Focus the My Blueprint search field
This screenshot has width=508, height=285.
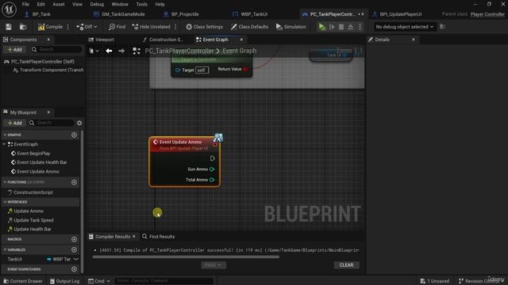click(x=52, y=123)
